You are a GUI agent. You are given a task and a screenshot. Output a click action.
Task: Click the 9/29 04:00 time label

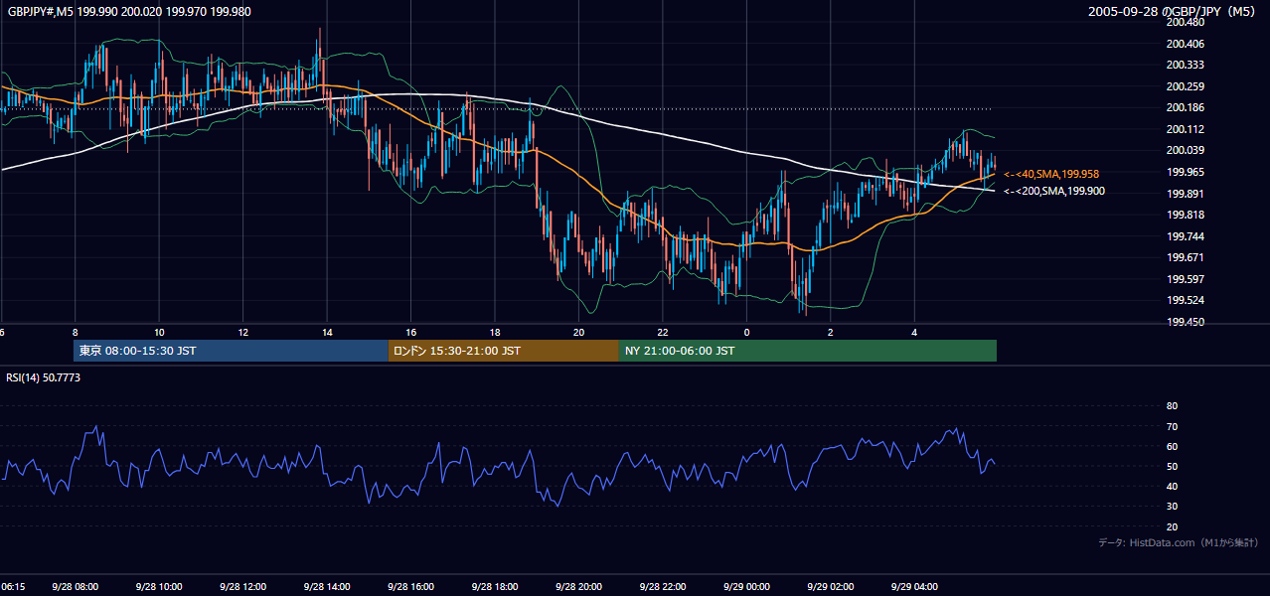point(915,587)
